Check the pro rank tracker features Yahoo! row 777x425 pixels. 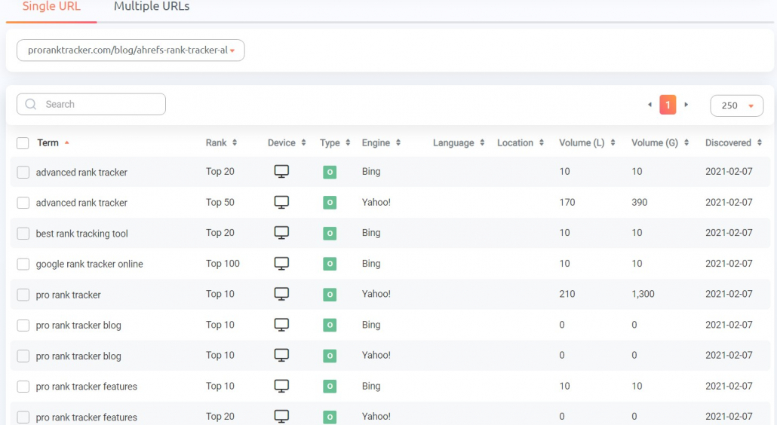[x=23, y=417]
